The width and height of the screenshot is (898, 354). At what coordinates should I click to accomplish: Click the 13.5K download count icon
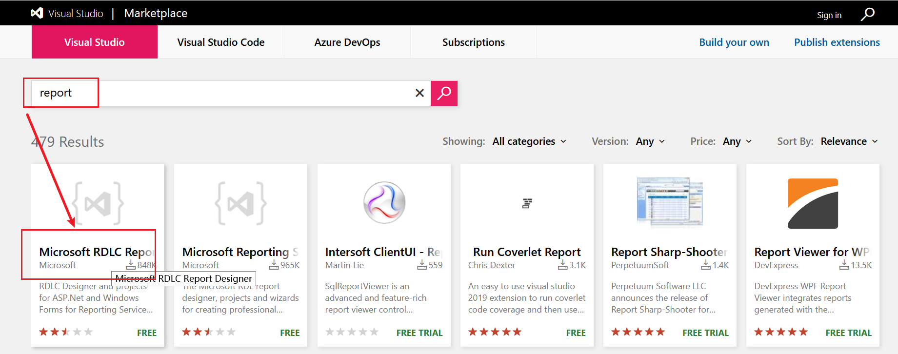[x=844, y=265]
